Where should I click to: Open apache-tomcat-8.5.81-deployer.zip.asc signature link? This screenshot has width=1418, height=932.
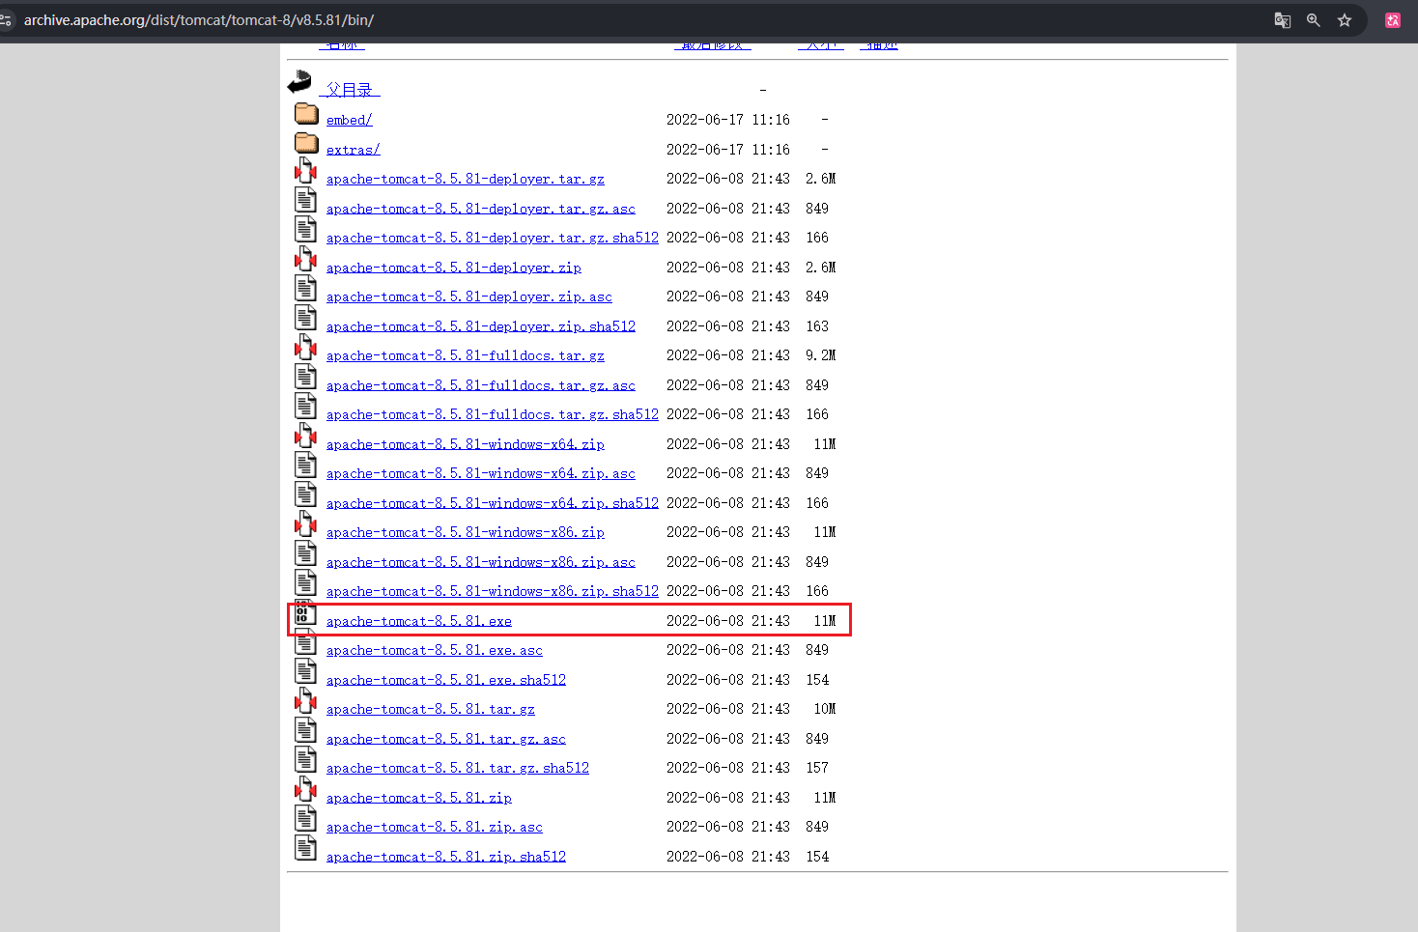pos(468,297)
